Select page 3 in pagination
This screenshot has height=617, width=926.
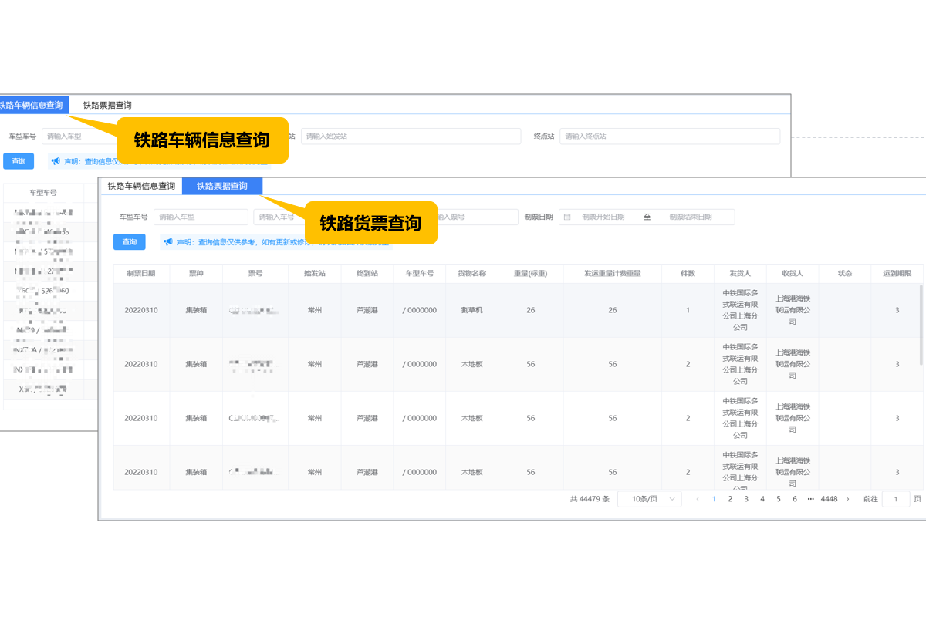click(746, 499)
